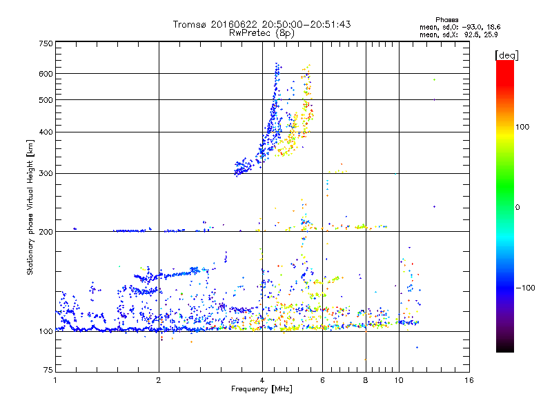Click the x-axis label '6'

(322, 380)
